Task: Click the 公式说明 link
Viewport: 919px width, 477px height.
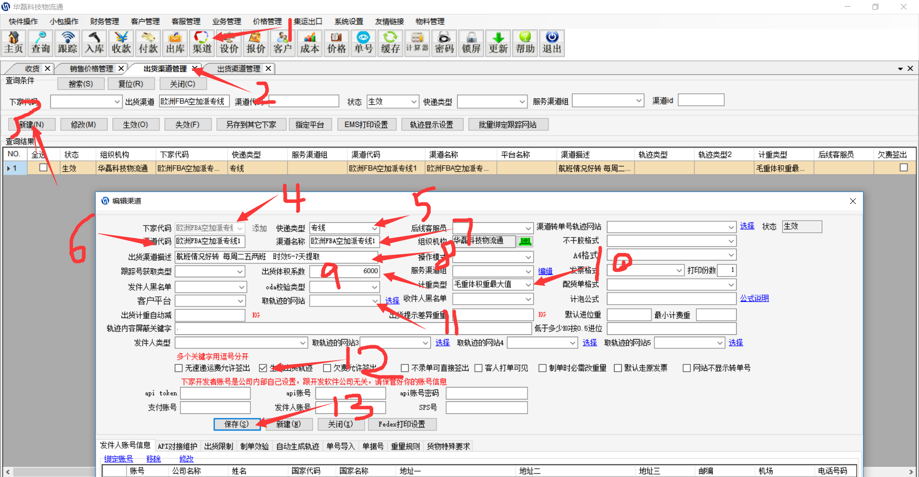Action: (x=754, y=298)
